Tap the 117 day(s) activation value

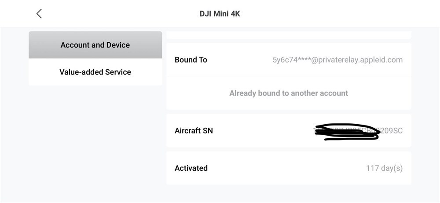[x=384, y=168]
